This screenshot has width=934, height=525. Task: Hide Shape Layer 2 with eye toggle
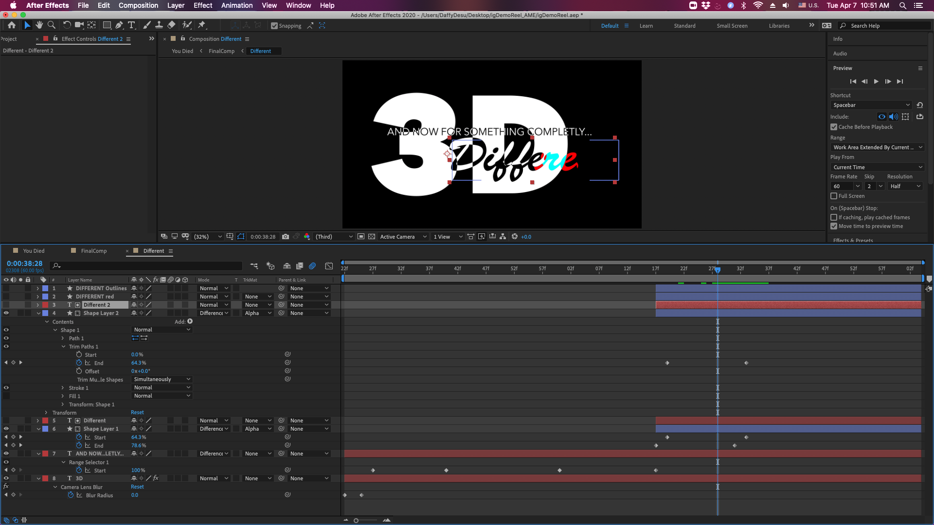(x=6, y=313)
